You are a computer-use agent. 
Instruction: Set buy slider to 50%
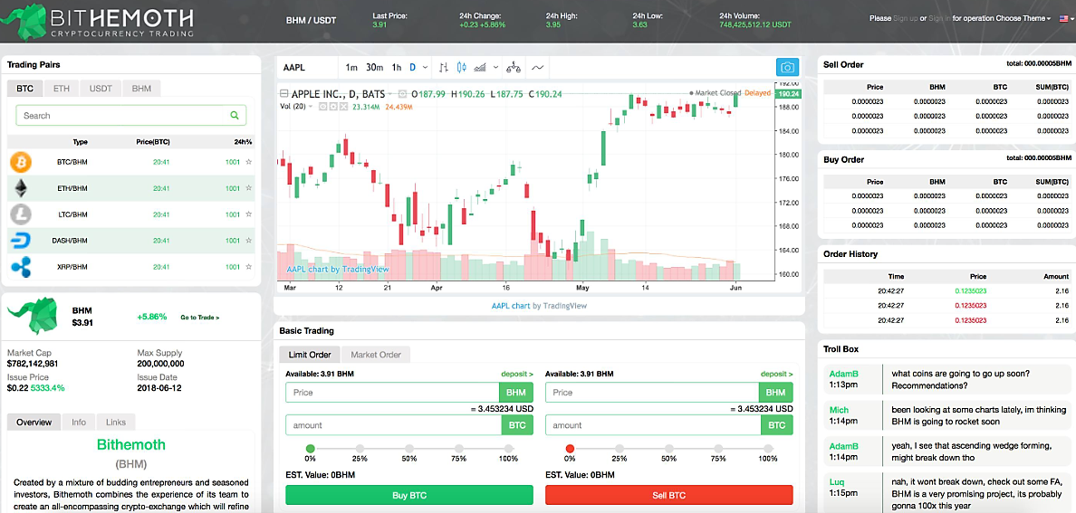pos(409,449)
